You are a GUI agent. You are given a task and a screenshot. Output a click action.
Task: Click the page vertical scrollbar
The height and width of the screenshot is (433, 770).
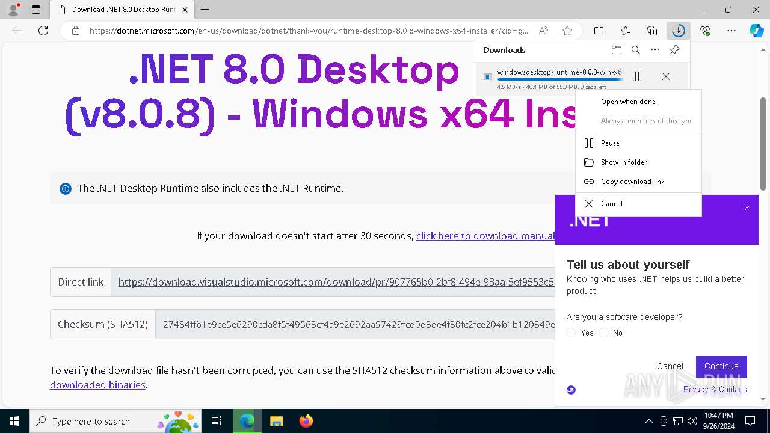pos(763,144)
